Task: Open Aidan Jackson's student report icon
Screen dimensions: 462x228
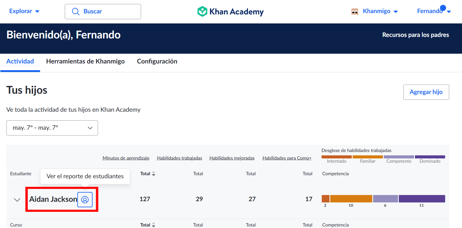Action: pos(85,200)
